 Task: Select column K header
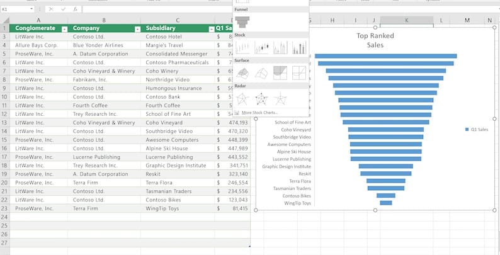tap(407, 20)
